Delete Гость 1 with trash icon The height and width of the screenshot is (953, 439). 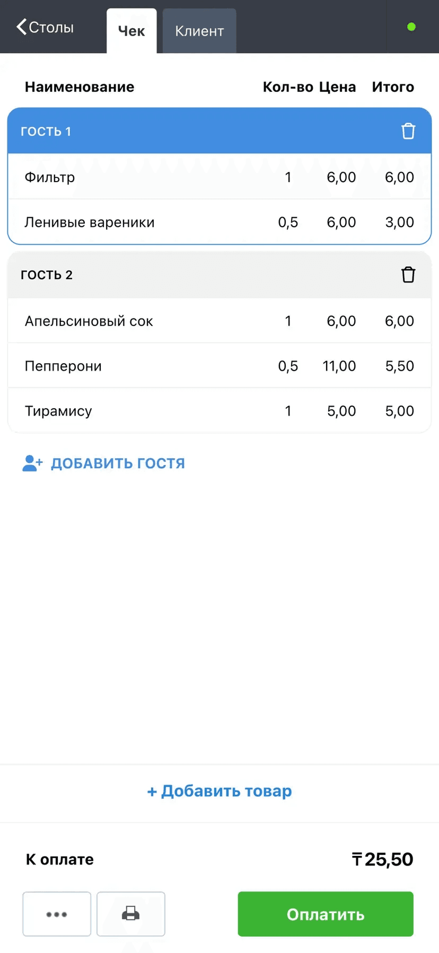pyautogui.click(x=408, y=131)
